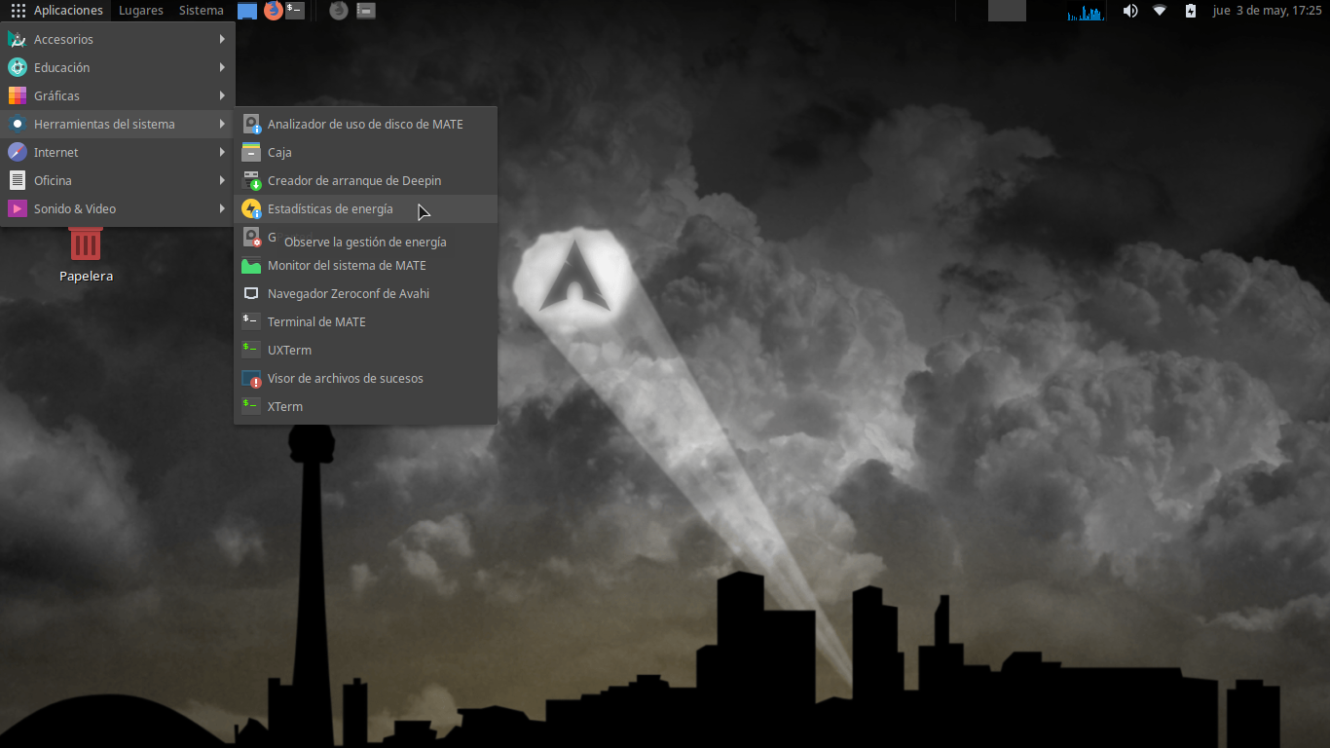This screenshot has width=1330, height=748.
Task: Open Visor de archivos de sucesos
Action: click(365, 378)
